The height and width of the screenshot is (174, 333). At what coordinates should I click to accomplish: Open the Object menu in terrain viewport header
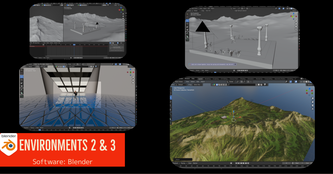click(x=203, y=81)
